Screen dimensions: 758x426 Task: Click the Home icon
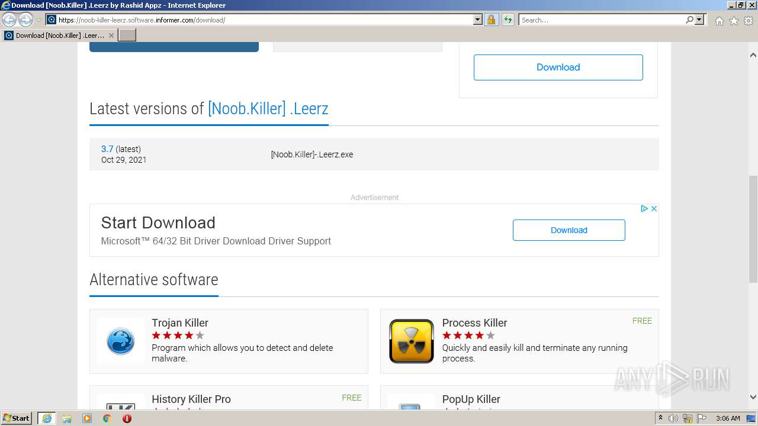[x=719, y=21]
